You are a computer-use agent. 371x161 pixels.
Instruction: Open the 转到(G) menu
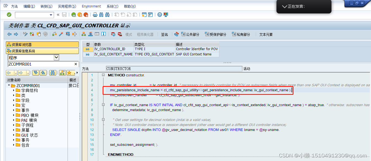(46, 6)
